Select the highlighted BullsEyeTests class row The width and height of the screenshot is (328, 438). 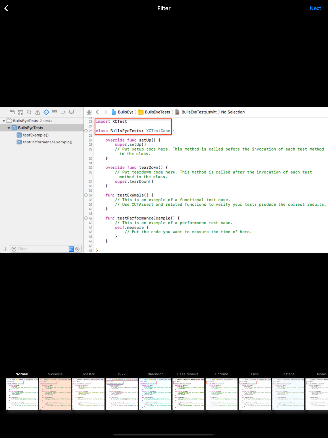coord(42,128)
